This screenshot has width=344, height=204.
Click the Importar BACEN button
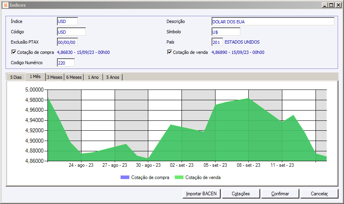pyautogui.click(x=201, y=194)
